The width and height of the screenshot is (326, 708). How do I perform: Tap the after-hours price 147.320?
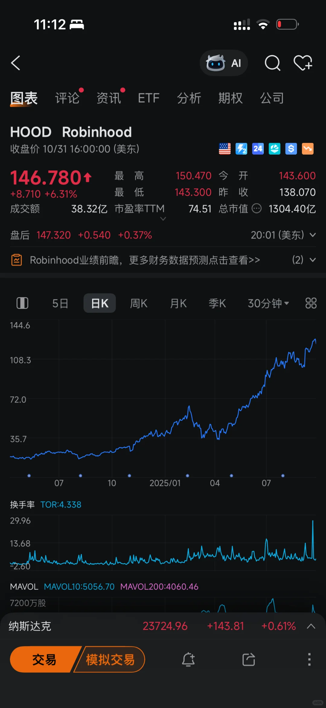click(53, 235)
